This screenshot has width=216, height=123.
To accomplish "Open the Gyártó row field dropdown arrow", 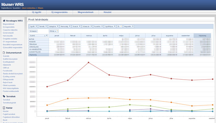I will pos(47,36).
